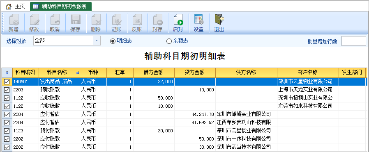Click the 保存 (Save) floppy icon
The height and width of the screenshot is (152, 369).
pyautogui.click(x=75, y=20)
